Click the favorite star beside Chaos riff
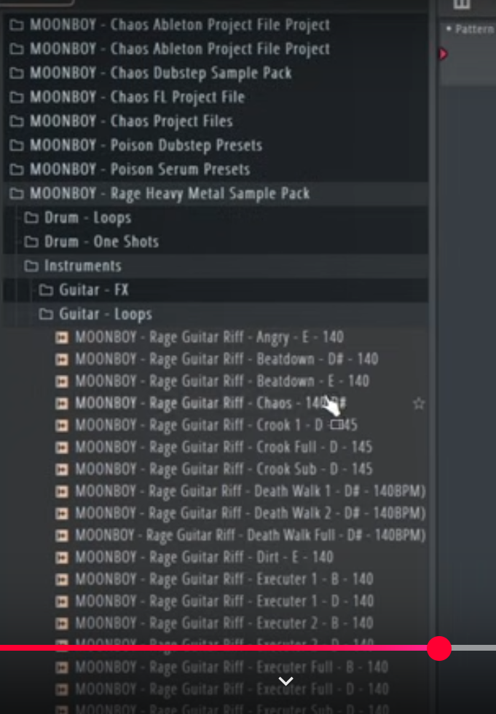 [x=419, y=403]
